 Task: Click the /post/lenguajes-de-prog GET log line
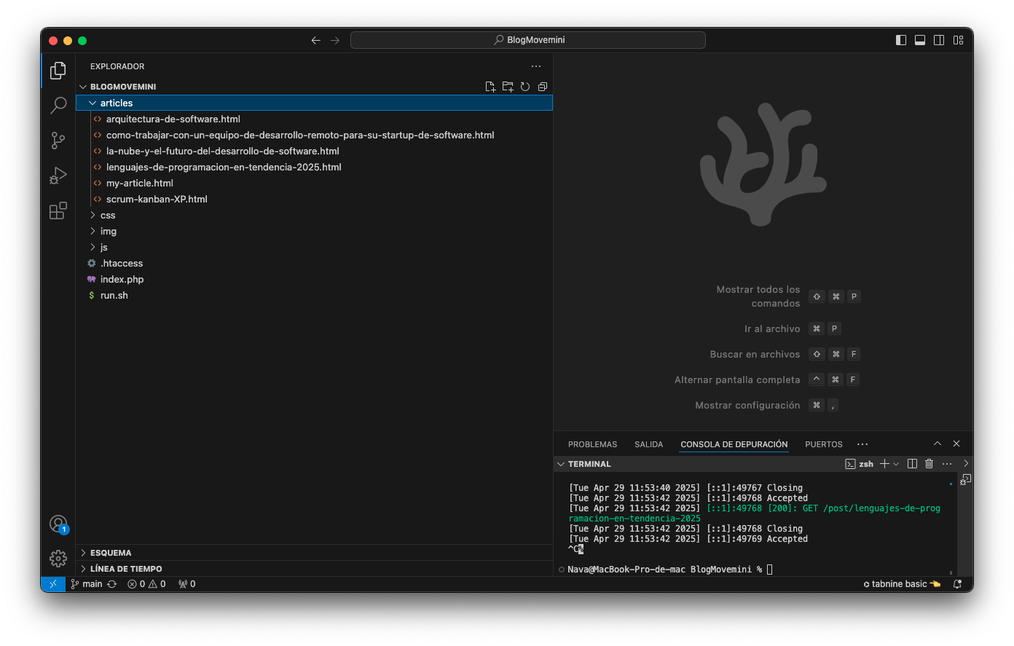[x=754, y=513]
